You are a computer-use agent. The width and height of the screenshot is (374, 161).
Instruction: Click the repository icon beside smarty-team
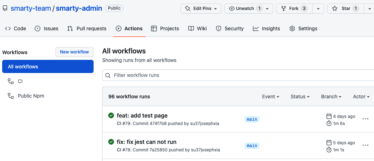(5, 8)
